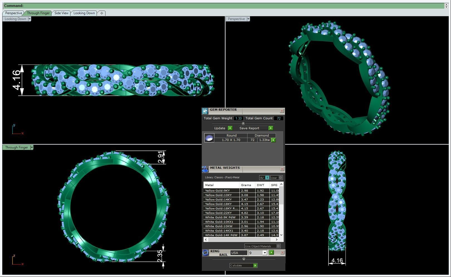Click the Ring Rail panel icon
451x277 pixels.
[x=205, y=253]
